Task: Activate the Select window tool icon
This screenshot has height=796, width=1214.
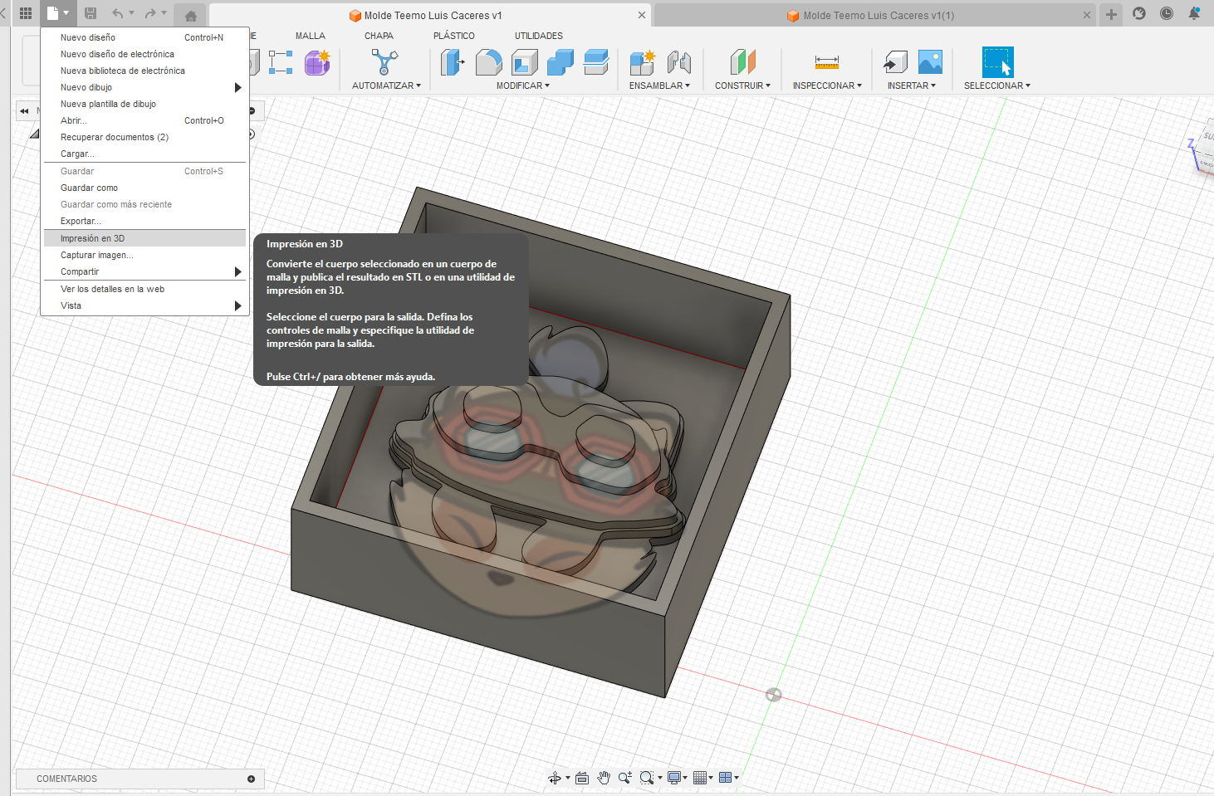Action: tap(997, 62)
